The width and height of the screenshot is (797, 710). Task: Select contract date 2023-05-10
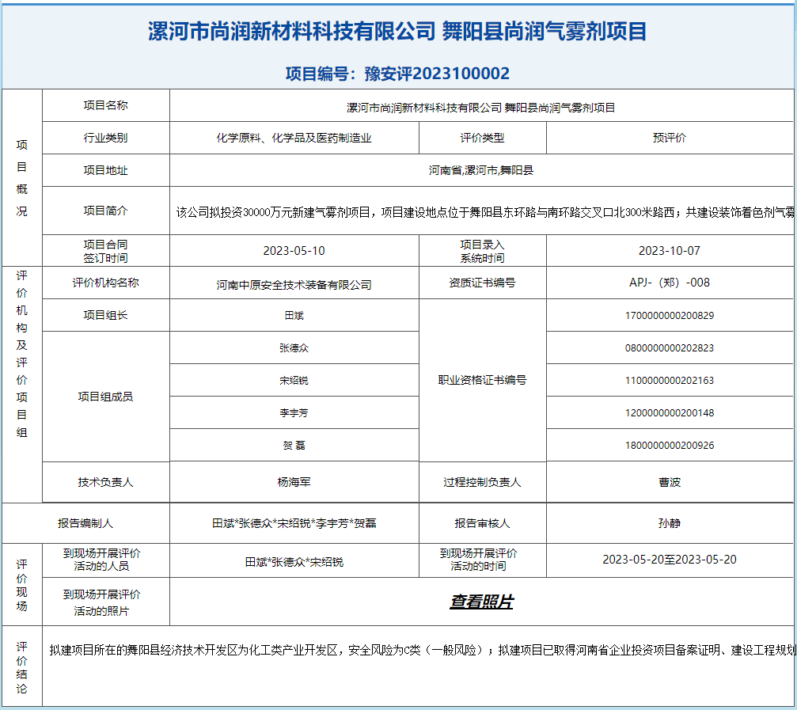click(294, 251)
